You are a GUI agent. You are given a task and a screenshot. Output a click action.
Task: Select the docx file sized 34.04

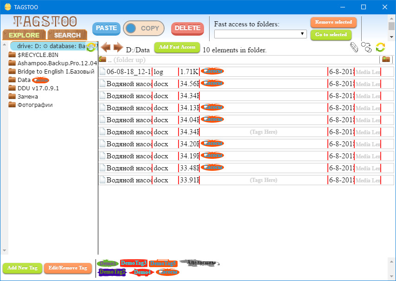tap(129, 119)
